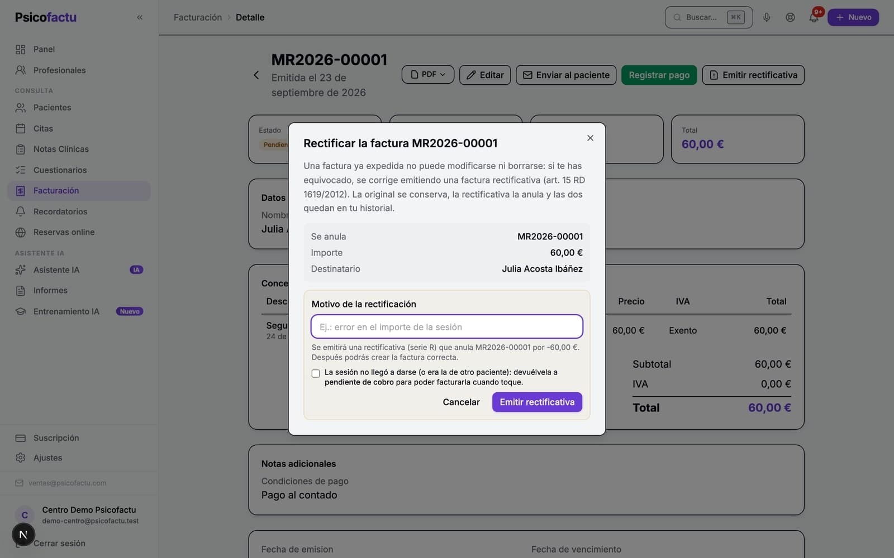Click the Cuestionarios checklist icon
The width and height of the screenshot is (894, 558).
(21, 170)
